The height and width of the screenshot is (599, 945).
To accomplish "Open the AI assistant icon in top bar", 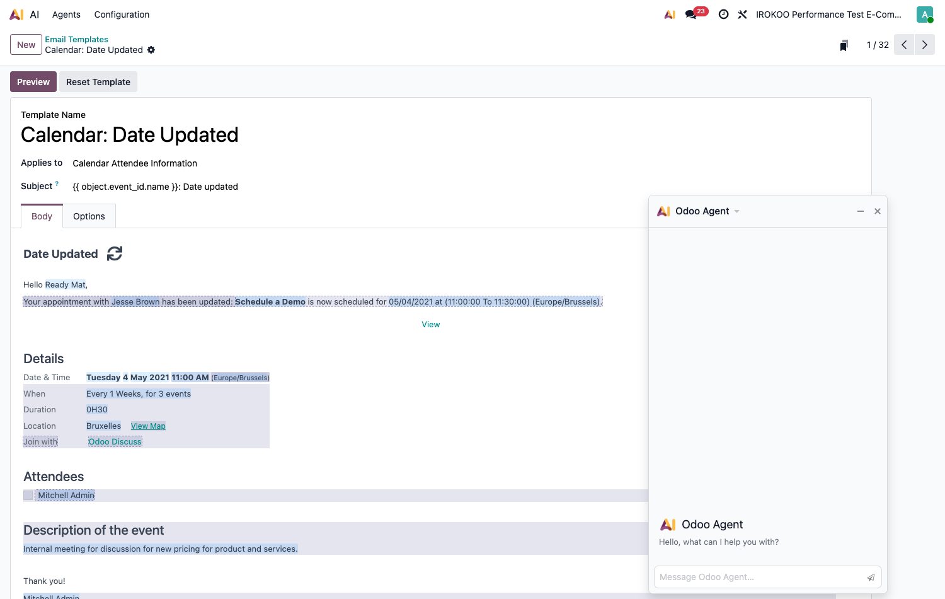I will (670, 15).
